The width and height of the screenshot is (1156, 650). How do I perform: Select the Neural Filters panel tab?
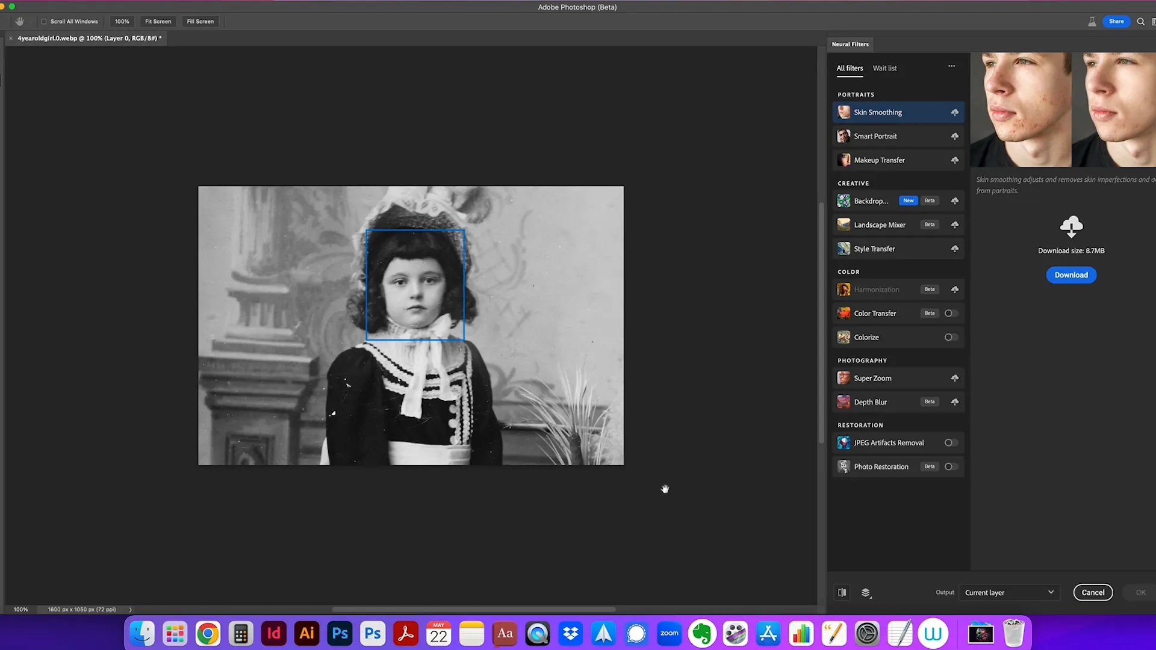tap(850, 44)
